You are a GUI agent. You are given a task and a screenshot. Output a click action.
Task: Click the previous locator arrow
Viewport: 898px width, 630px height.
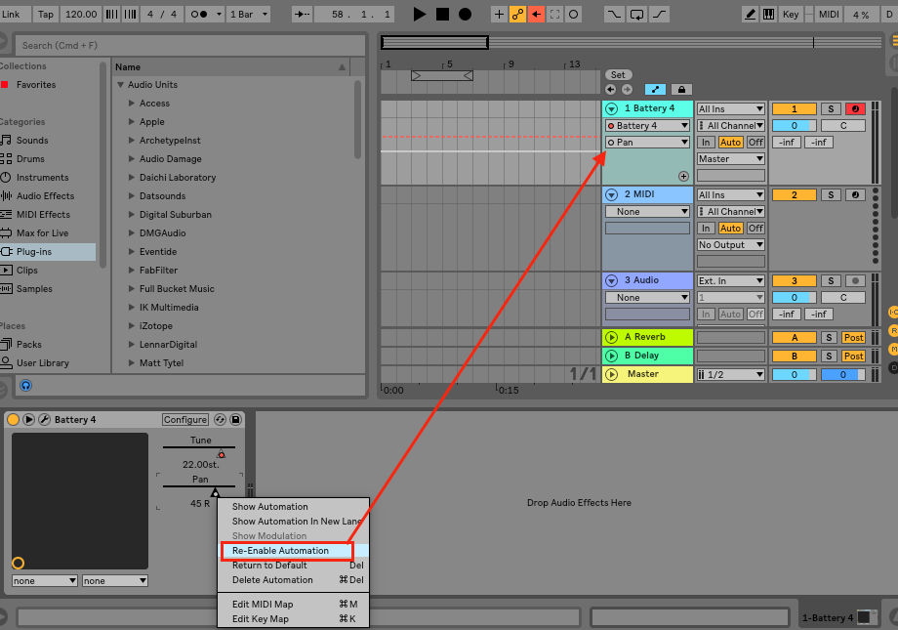pyautogui.click(x=610, y=90)
